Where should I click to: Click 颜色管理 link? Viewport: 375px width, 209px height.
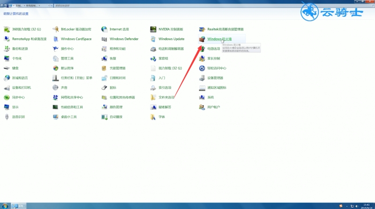click(x=116, y=107)
